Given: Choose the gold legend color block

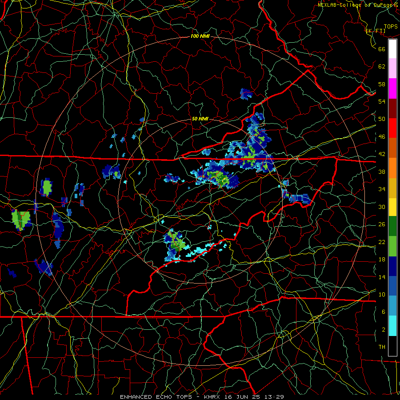Looking at the screenshot, I should tap(392, 188).
